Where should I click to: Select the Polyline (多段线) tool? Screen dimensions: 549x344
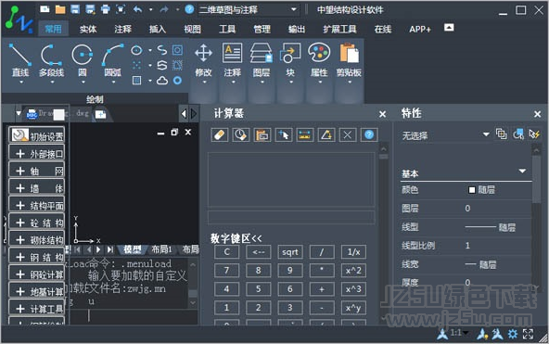click(52, 61)
